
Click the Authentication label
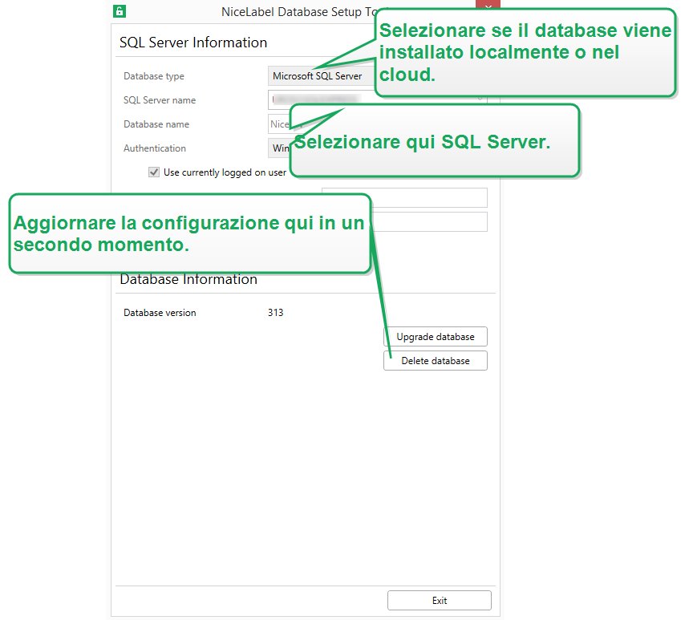tap(155, 148)
